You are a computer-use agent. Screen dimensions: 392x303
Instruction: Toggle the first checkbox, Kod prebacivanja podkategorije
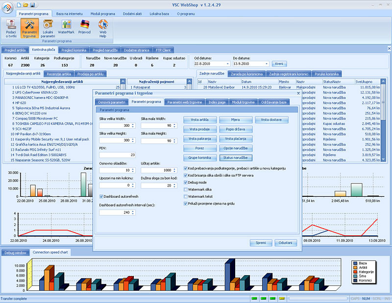click(x=186, y=168)
